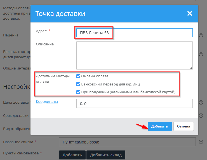The height and width of the screenshot is (160, 207).
Task: Click the help icon next to Наценка
Action: tap(201, 35)
